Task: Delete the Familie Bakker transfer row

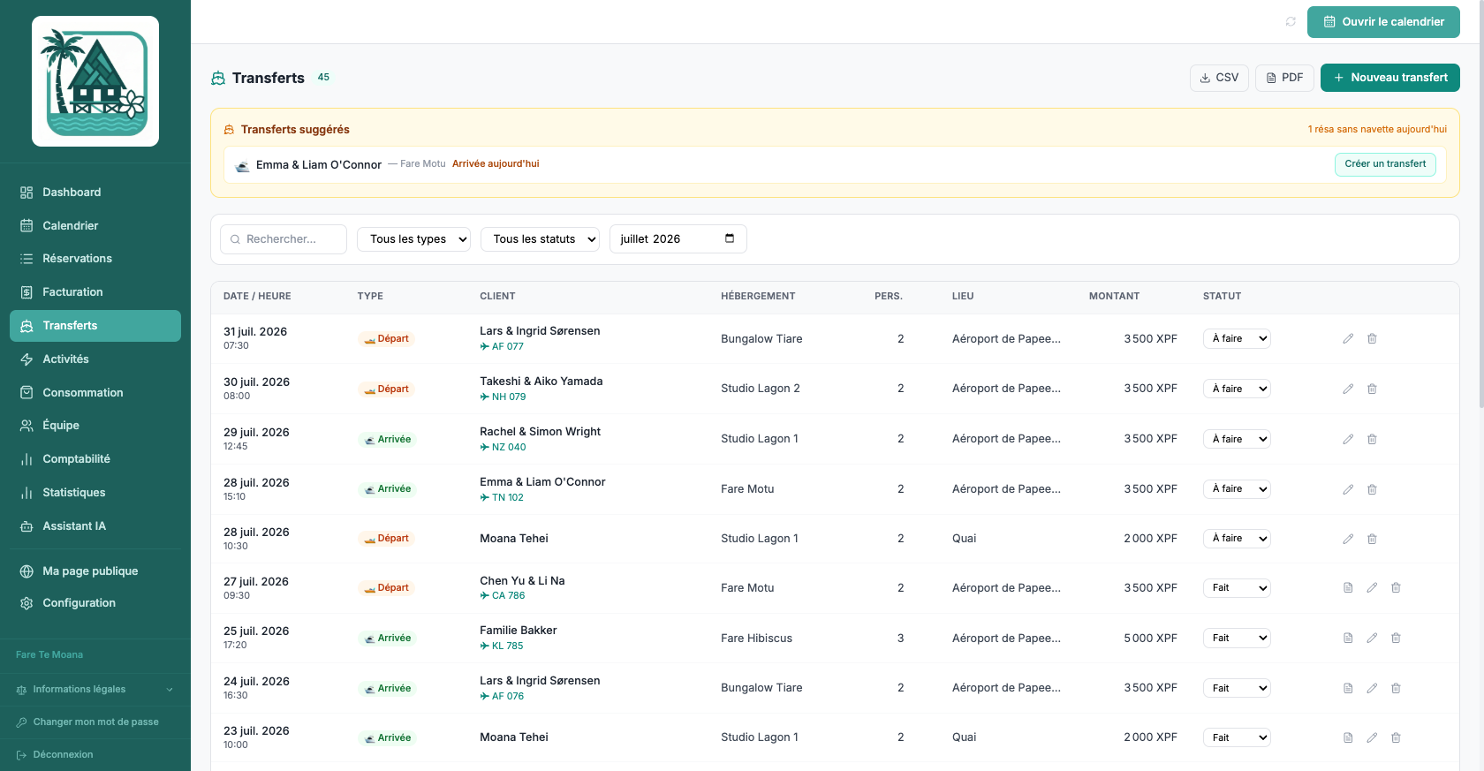Action: (x=1396, y=638)
